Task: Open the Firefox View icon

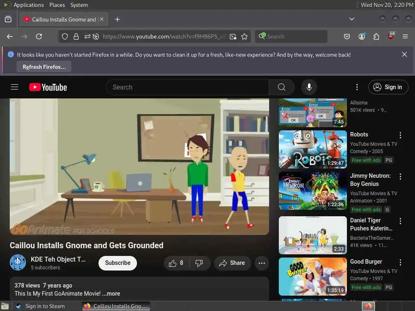Action: [x=8, y=19]
